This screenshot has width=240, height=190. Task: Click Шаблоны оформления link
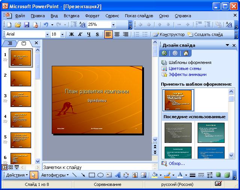coord(190,62)
